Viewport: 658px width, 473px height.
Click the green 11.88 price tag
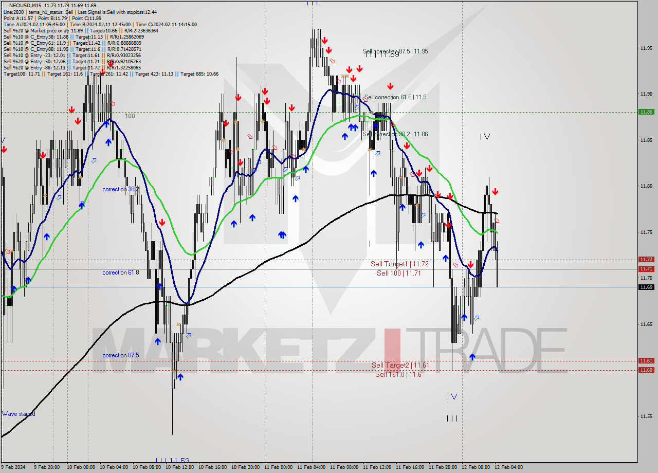point(646,112)
